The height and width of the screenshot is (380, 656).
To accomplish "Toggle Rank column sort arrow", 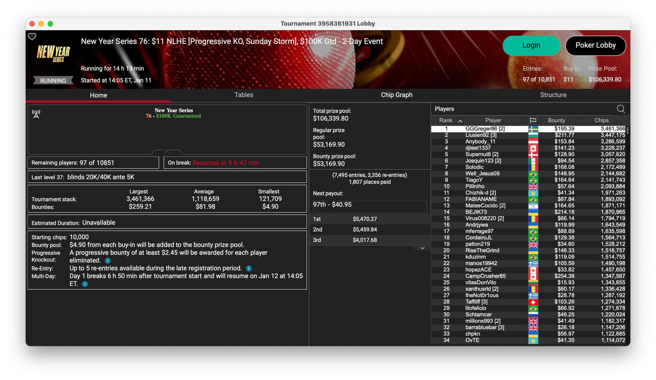I will 460,121.
